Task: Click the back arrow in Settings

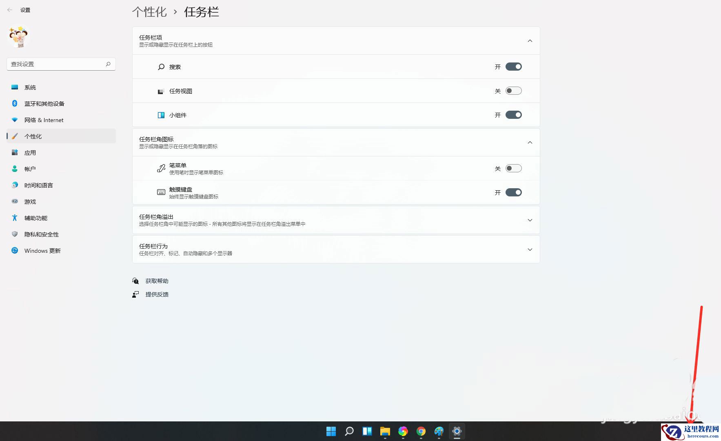Action: (9, 9)
